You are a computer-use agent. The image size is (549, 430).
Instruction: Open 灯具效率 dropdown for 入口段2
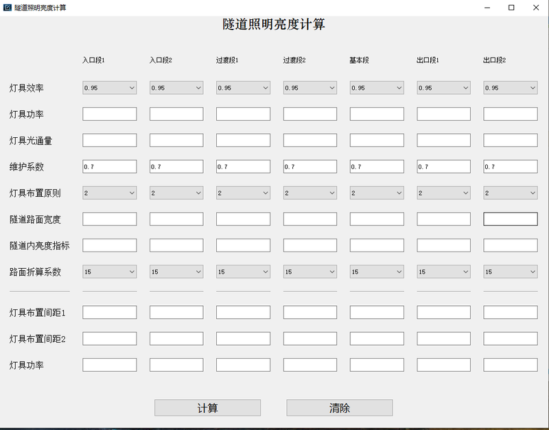176,88
